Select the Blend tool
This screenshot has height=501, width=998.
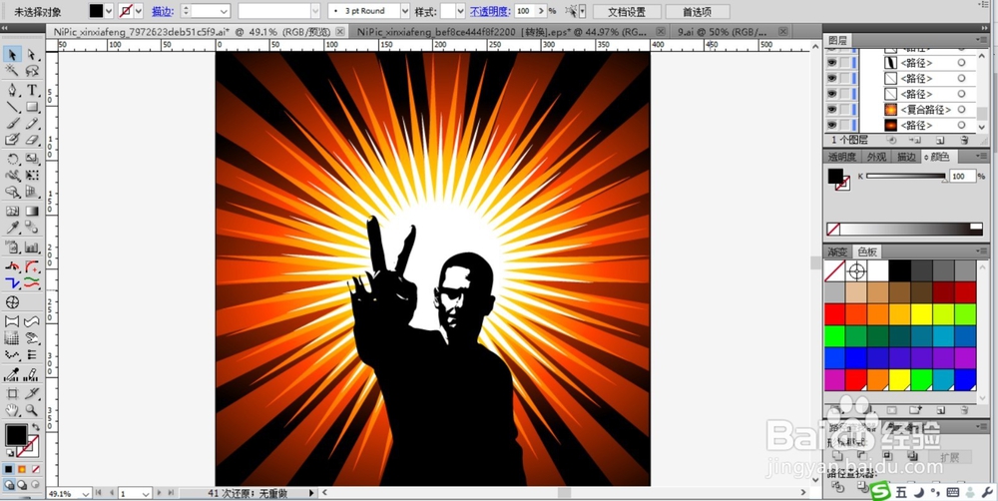coord(32,228)
